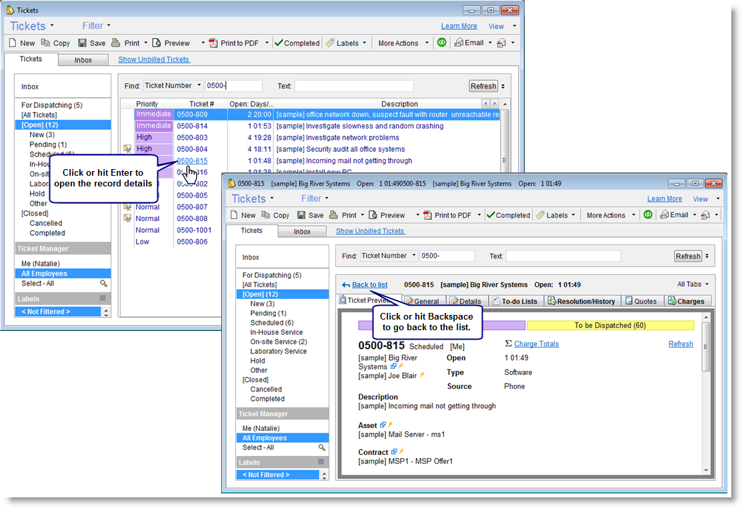Click the Email icon in the back Tickets list window

point(459,43)
